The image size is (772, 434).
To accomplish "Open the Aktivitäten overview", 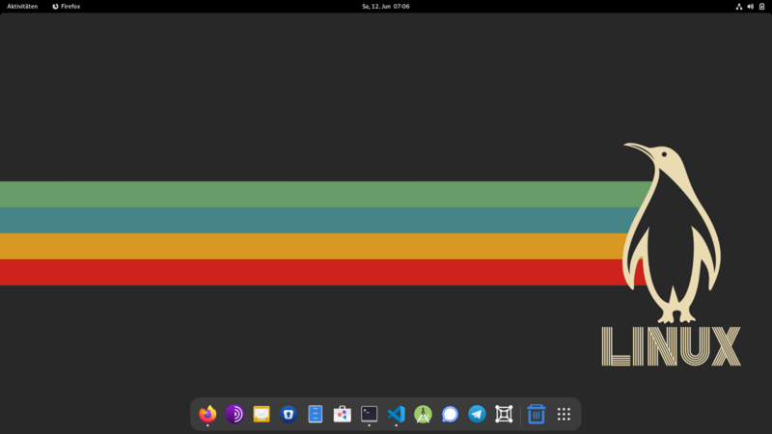I will point(22,7).
